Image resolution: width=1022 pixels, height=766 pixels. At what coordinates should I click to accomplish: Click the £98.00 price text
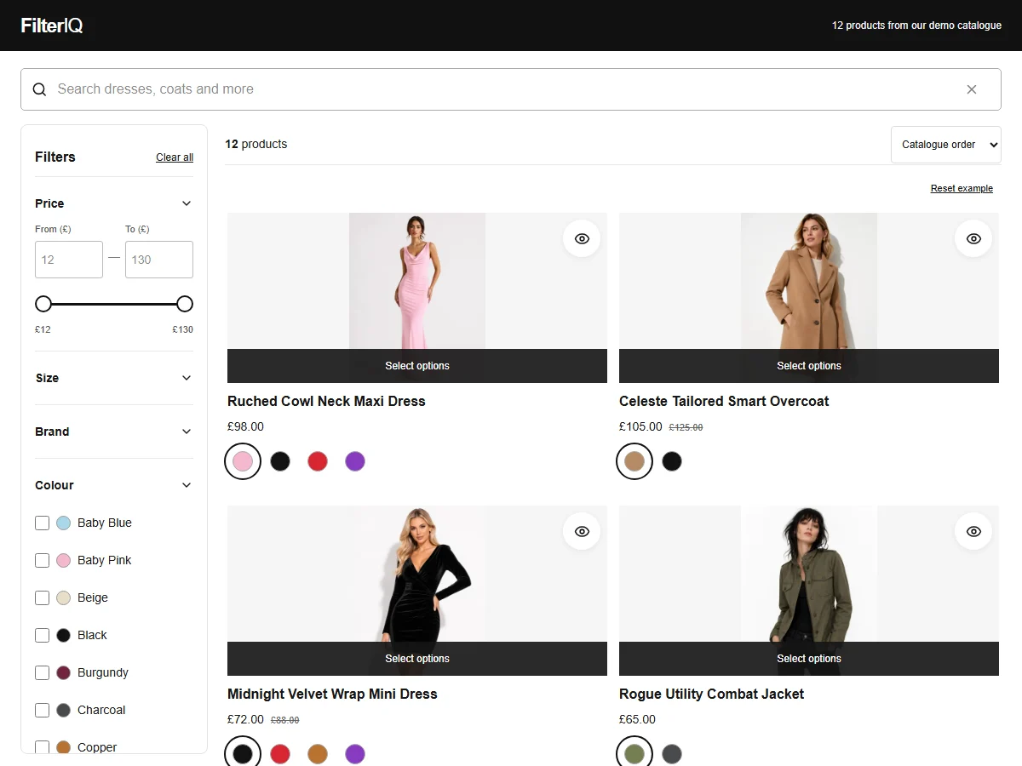click(x=245, y=426)
